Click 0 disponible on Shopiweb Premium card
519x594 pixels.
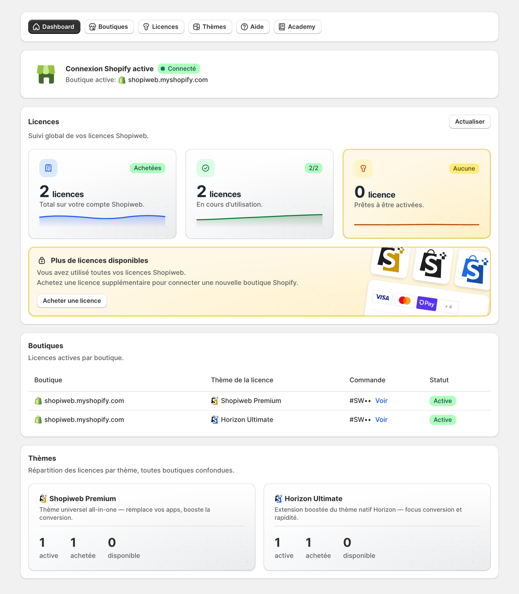click(x=124, y=548)
